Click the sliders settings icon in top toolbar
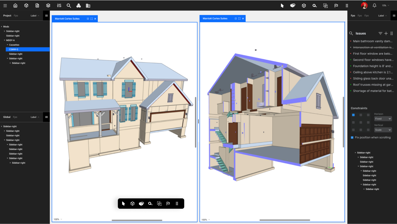 click(x=59, y=5)
